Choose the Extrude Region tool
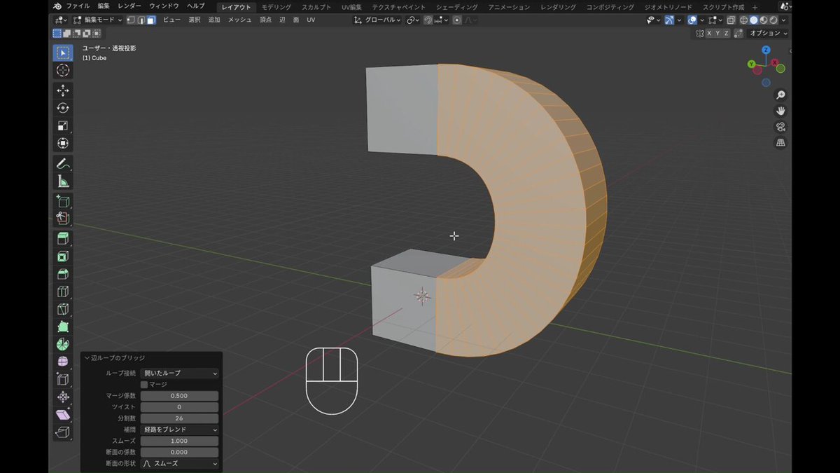Image resolution: width=840 pixels, height=473 pixels. coord(63,238)
